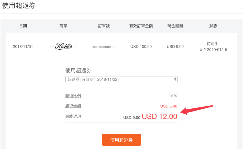Click the blurred order number
243x149 pixels.
(x=104, y=47)
